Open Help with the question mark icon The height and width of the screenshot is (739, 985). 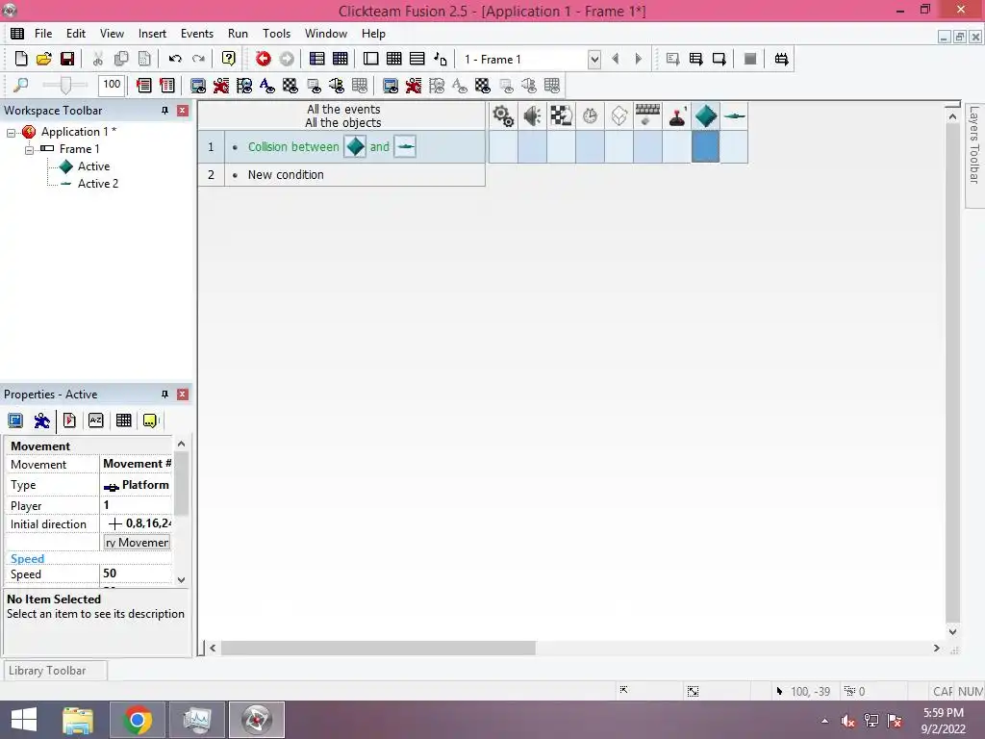pos(229,59)
